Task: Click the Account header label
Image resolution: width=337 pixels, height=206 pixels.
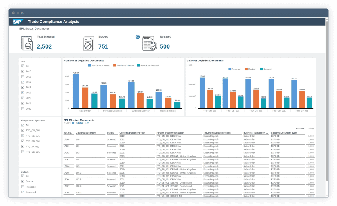Action: [300, 129]
